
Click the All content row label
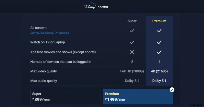[x=39, y=28]
